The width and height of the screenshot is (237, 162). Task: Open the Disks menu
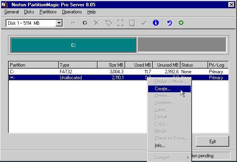tap(29, 12)
